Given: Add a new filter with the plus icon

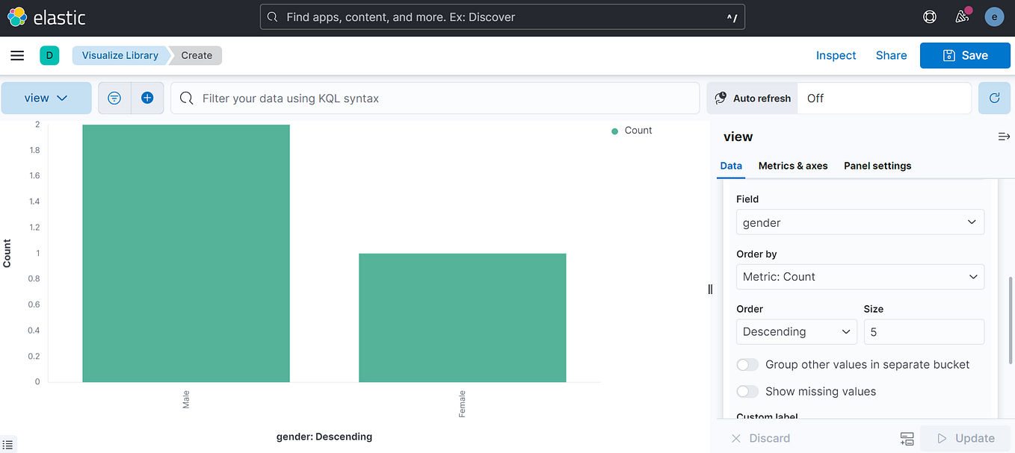Looking at the screenshot, I should point(147,98).
